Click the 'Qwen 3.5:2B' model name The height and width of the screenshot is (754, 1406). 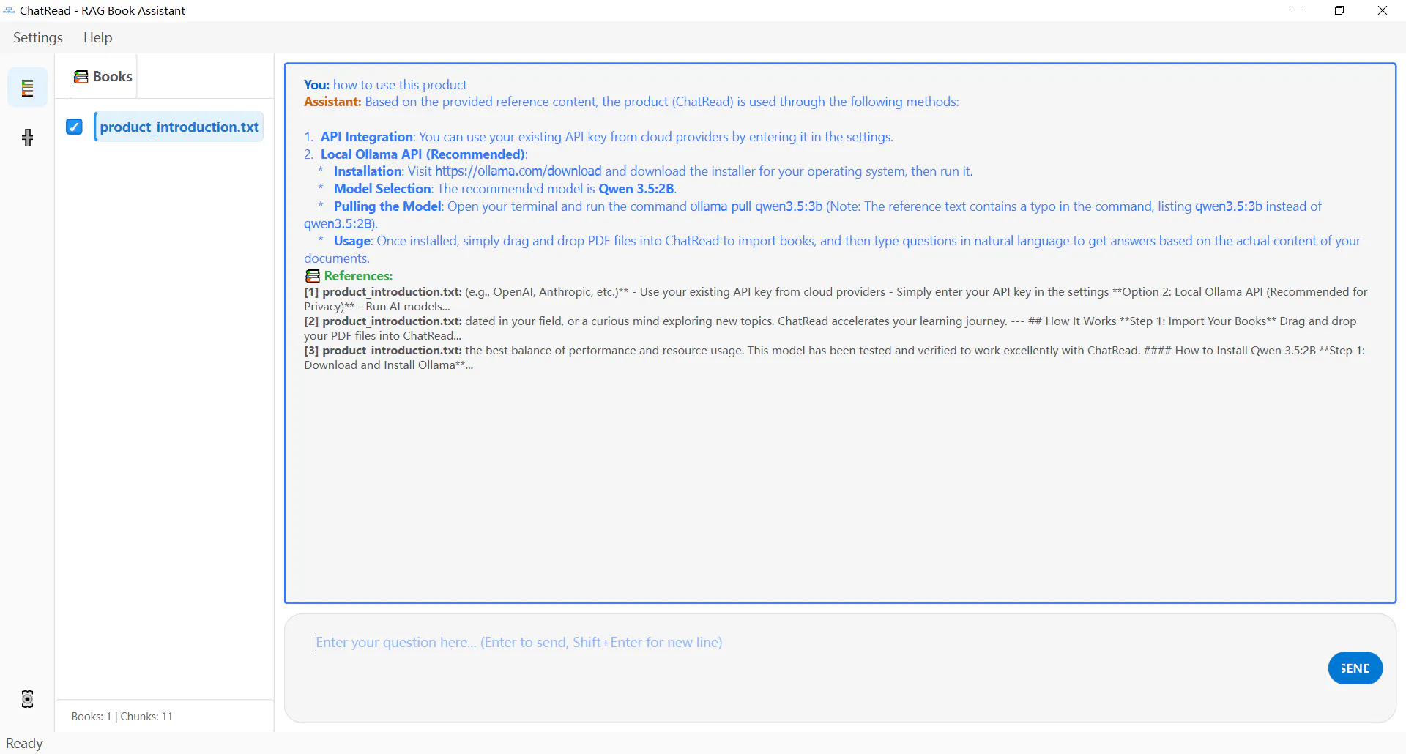(x=636, y=189)
